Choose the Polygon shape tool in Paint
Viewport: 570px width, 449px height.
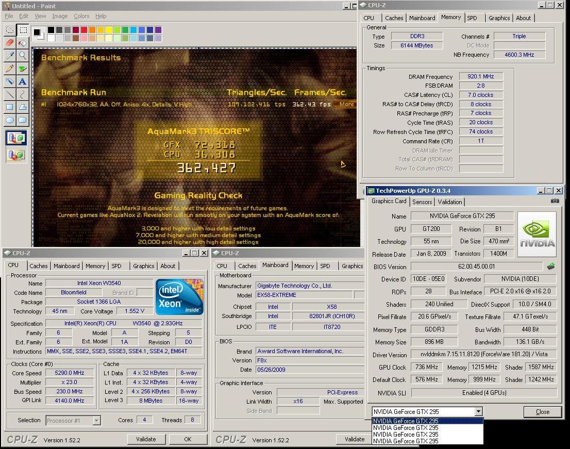[23, 107]
